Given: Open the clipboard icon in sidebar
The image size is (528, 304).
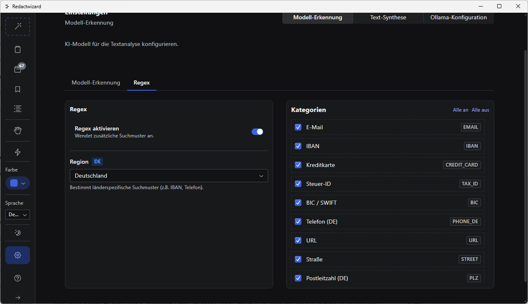Looking at the screenshot, I should tap(18, 50).
